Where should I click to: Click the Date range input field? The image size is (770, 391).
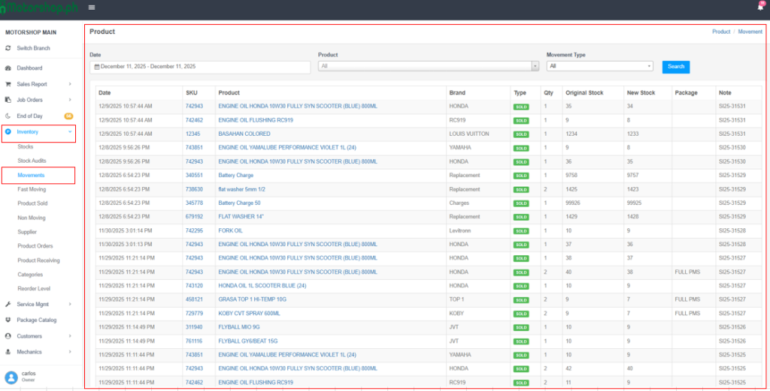[200, 67]
